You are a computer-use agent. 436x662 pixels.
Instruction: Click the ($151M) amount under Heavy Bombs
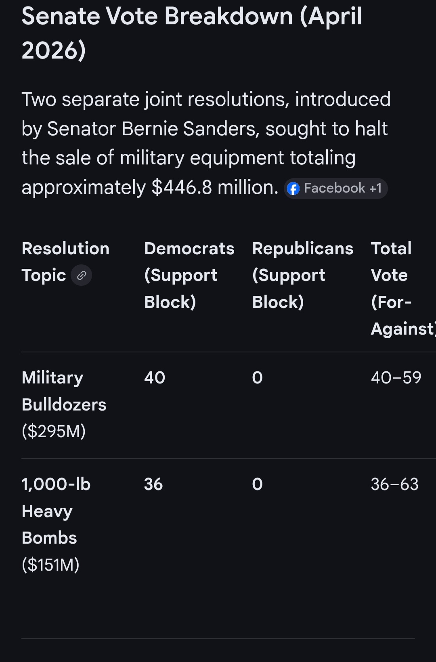(50, 565)
